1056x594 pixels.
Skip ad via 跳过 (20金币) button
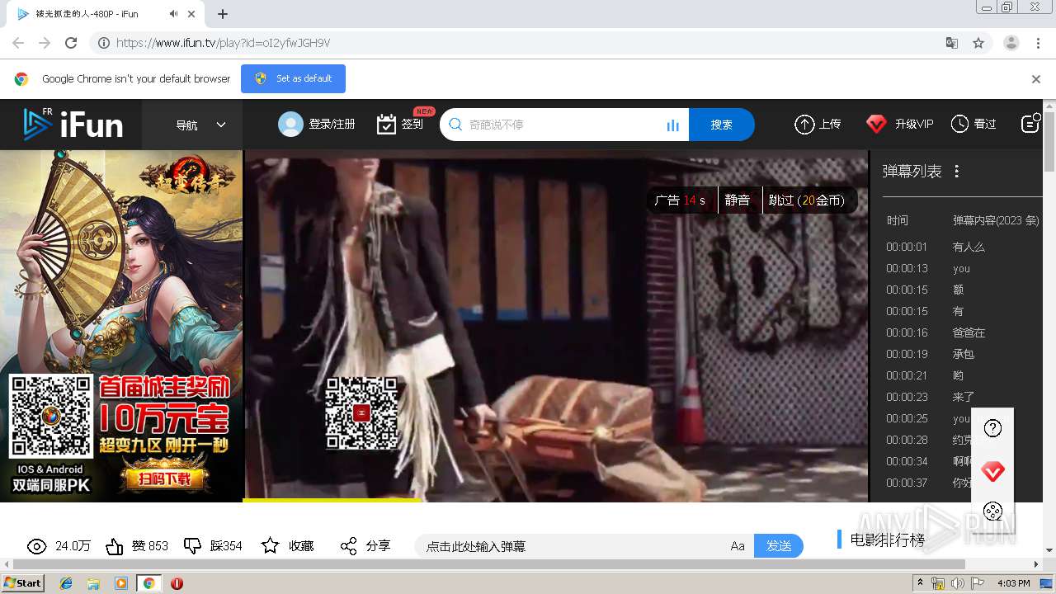(806, 200)
